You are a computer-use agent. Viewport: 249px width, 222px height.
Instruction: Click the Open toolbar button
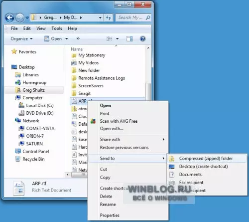[x=54, y=39]
